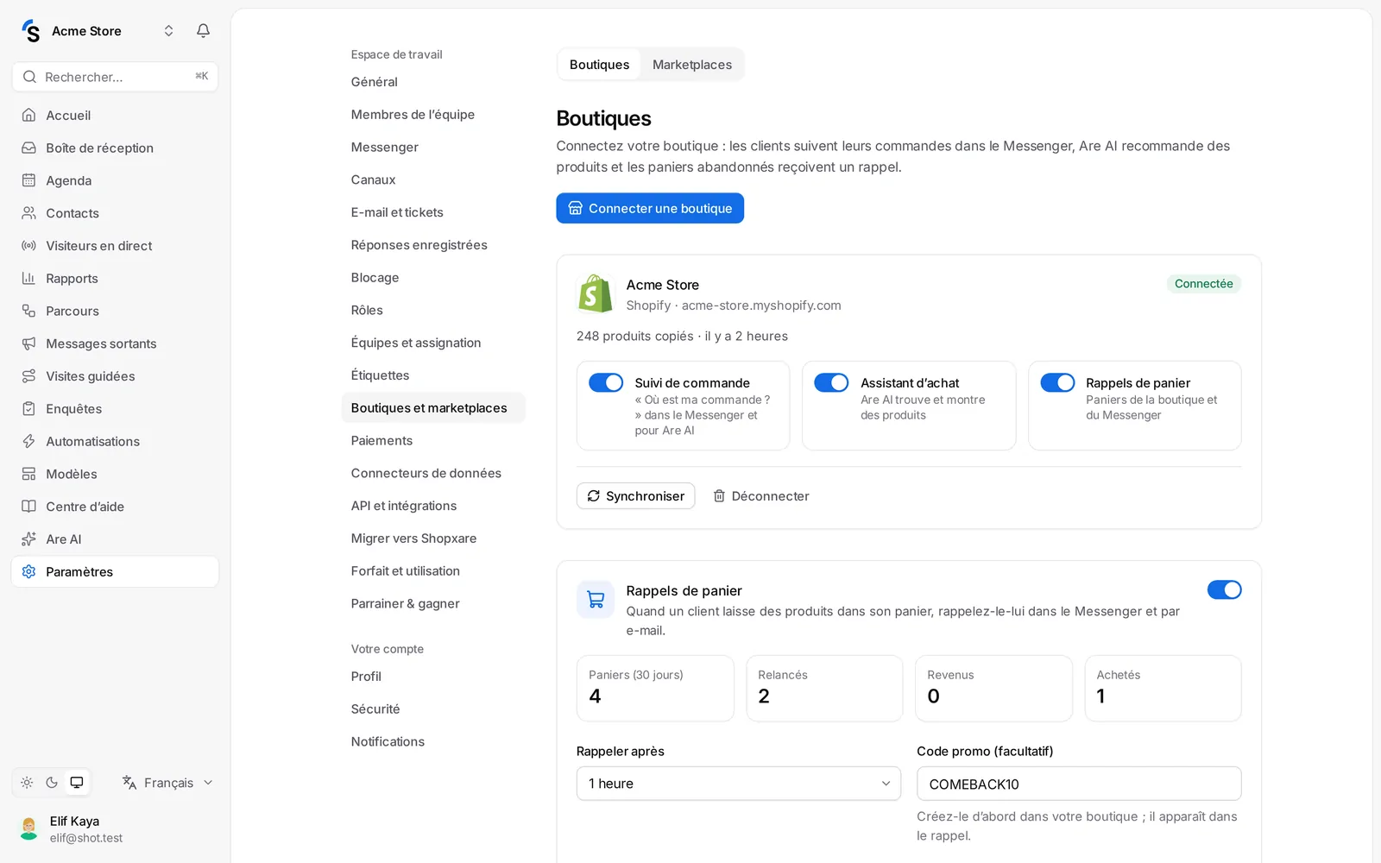
Task: Switch off Rappels de panier section toggle
Action: pos(1224,589)
